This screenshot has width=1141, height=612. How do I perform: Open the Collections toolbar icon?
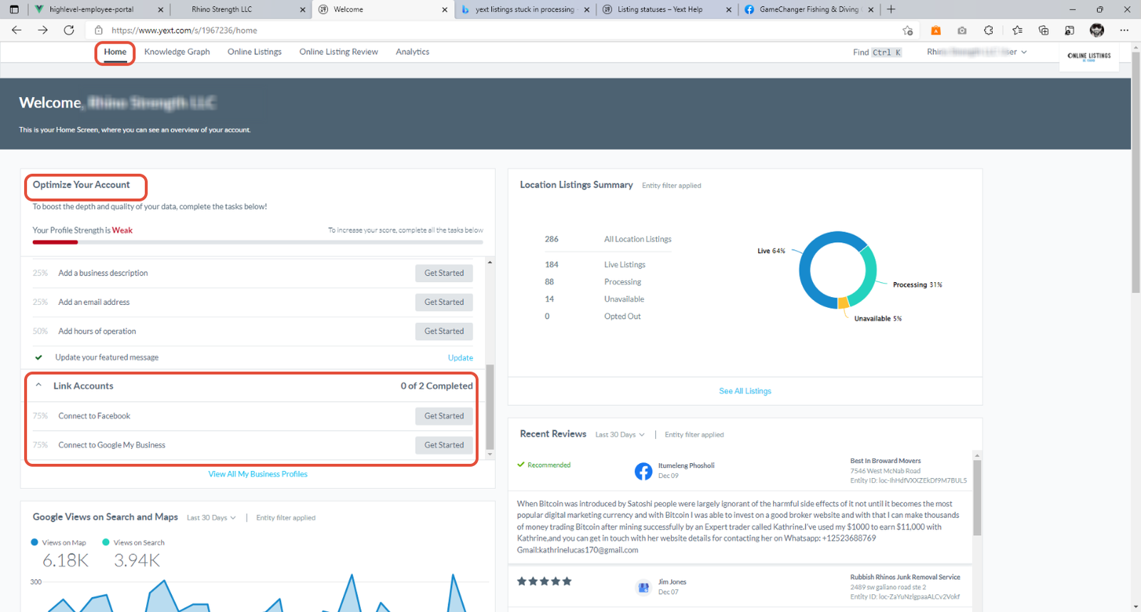pyautogui.click(x=1043, y=30)
